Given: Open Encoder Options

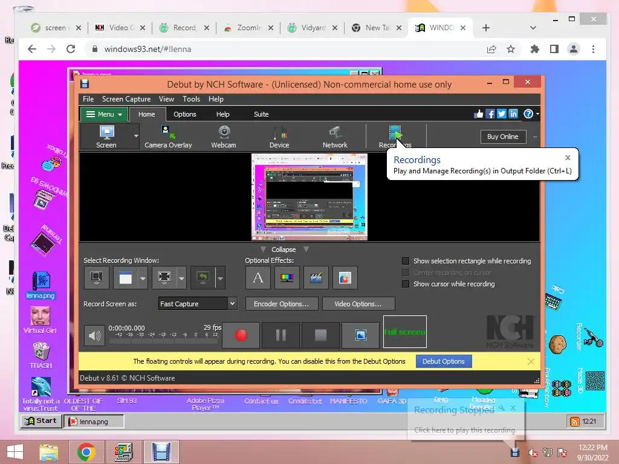Looking at the screenshot, I should point(281,304).
